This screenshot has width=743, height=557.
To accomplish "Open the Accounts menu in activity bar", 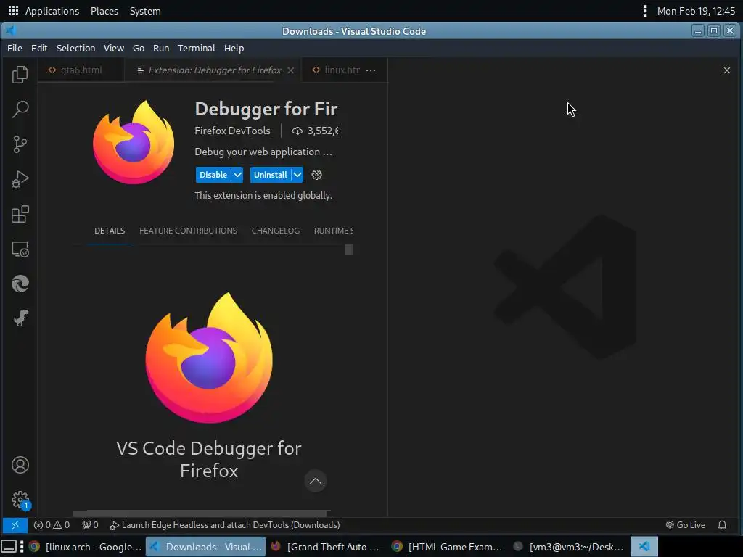I will [x=20, y=465].
